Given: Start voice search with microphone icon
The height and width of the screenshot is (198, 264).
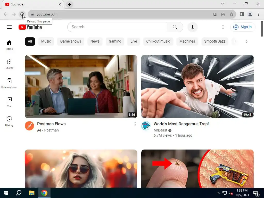Looking at the screenshot, I should 192,27.
